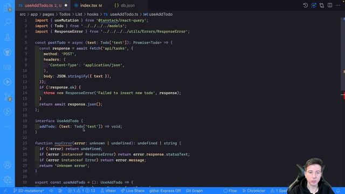Click the '@tanstack/react-query' import string
The width and height of the screenshot is (345, 194).
tap(121, 20)
